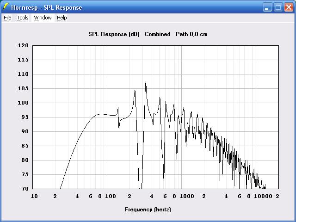Click the 80 value on vertical axis

[25, 160]
